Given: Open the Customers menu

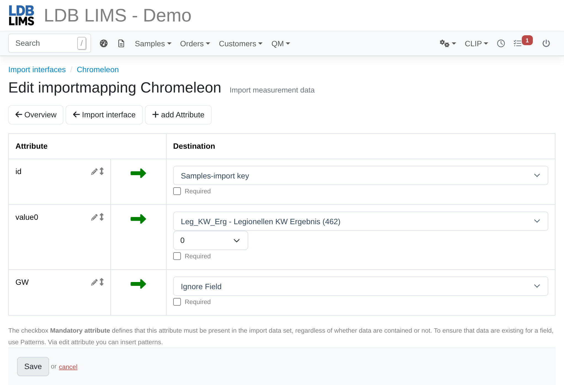Looking at the screenshot, I should (x=240, y=44).
